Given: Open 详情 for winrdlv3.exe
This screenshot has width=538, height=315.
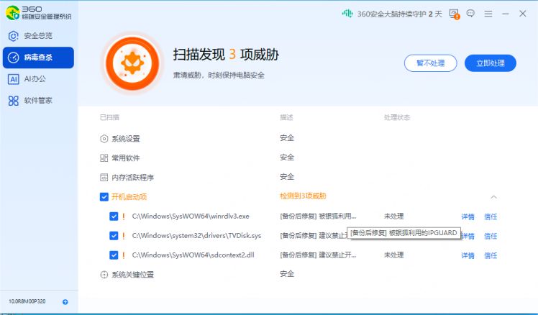Looking at the screenshot, I should pyautogui.click(x=468, y=216).
